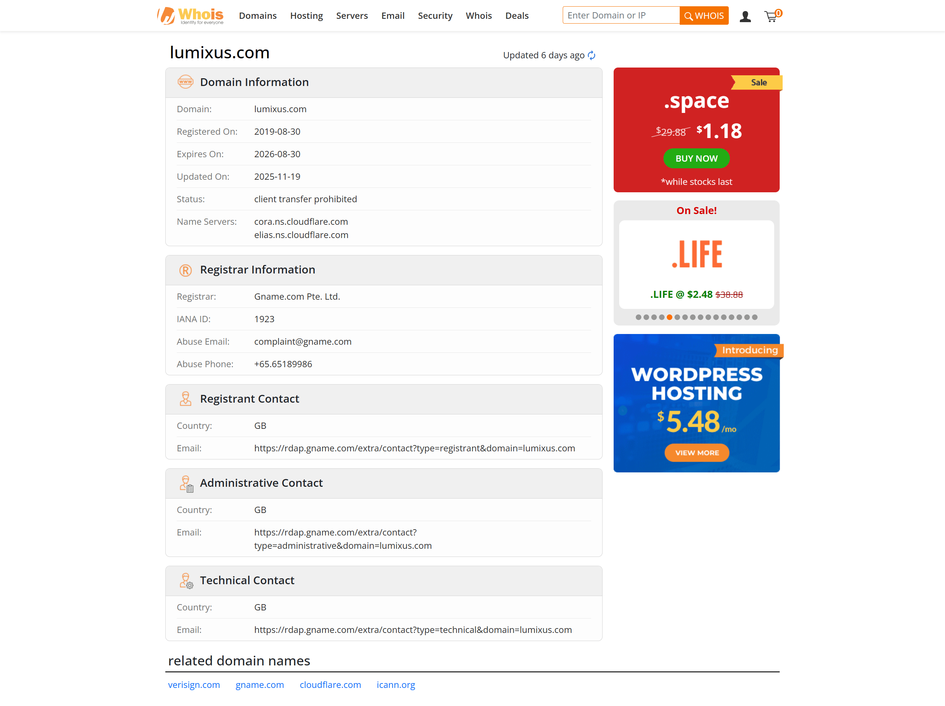This screenshot has width=945, height=706.
Task: Click the Whois logo in header
Action: tap(190, 16)
